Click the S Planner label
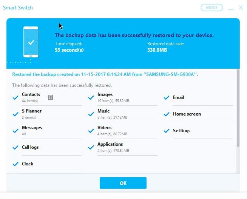This screenshot has width=247, height=199. [32, 111]
